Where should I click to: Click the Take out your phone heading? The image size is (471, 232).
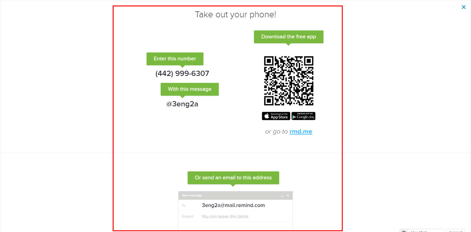(235, 14)
